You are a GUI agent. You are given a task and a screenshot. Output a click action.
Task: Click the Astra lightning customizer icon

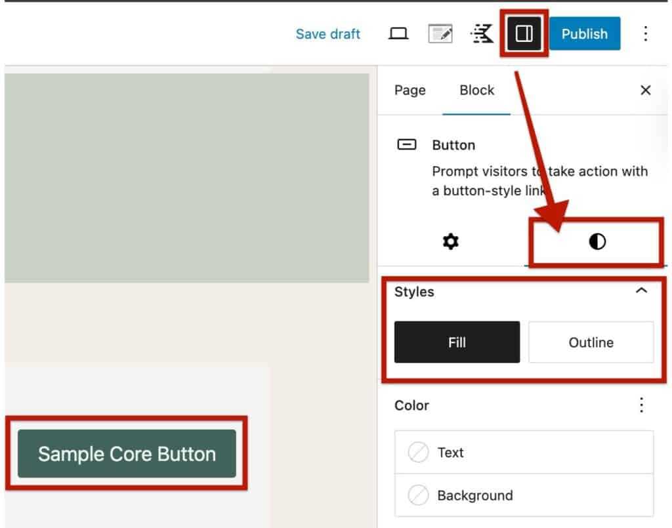coord(482,34)
